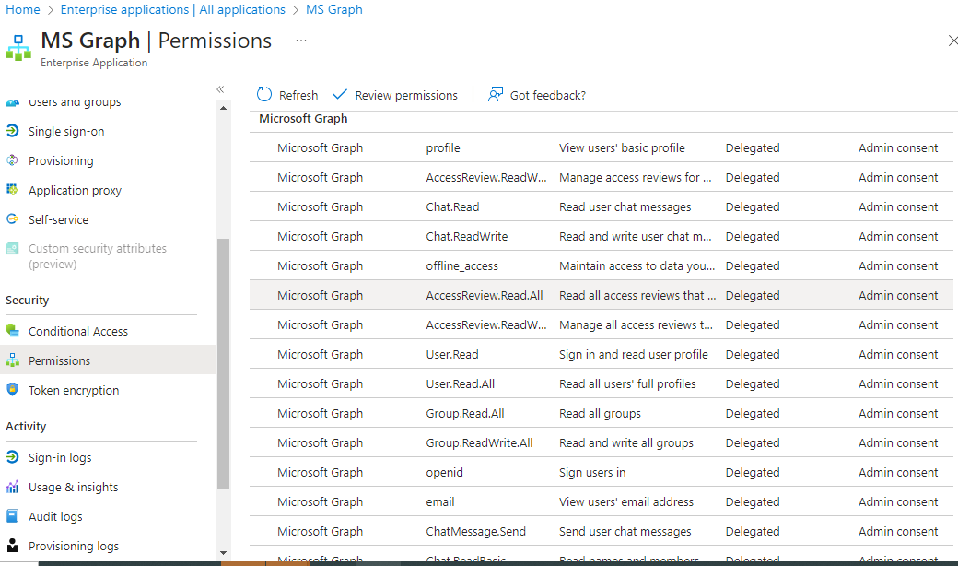The image size is (958, 566).
Task: Click the Users and groups icon
Action: coord(12,102)
